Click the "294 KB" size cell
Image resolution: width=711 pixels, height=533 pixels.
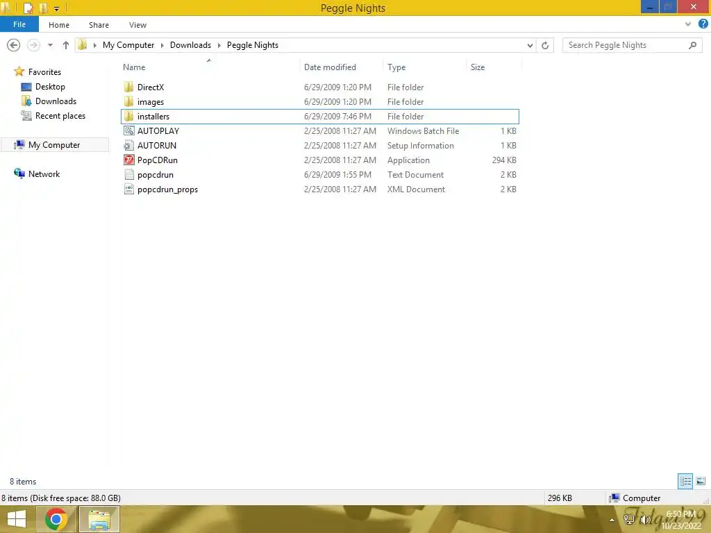pyautogui.click(x=504, y=160)
